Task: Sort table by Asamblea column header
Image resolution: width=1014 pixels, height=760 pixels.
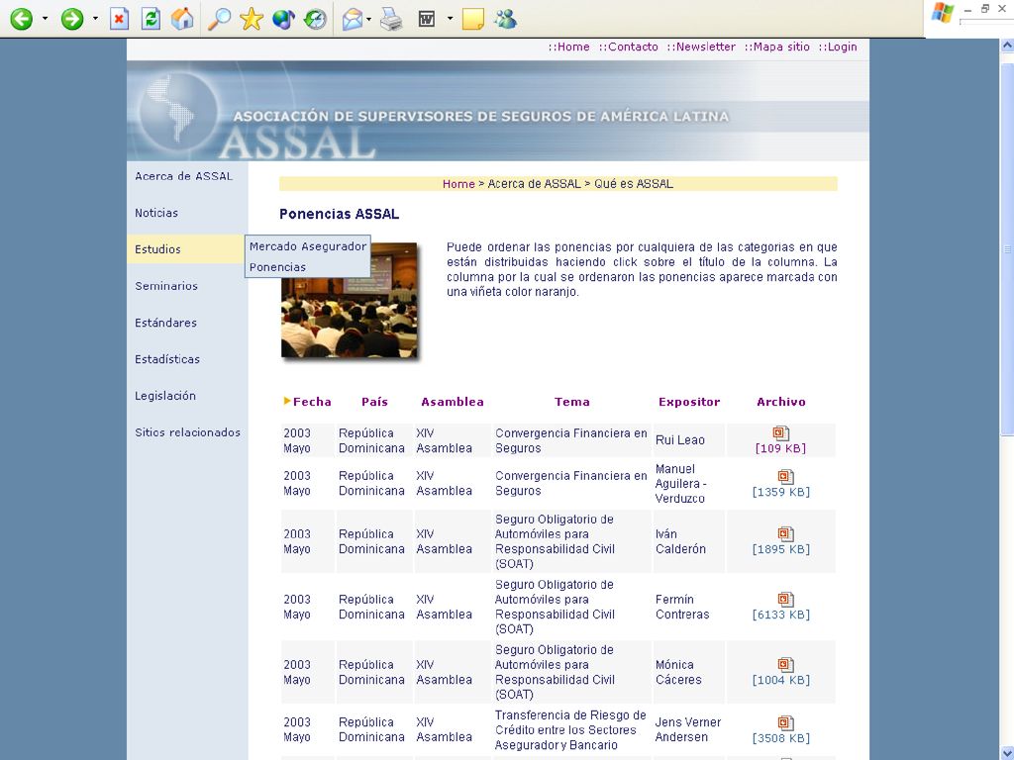Action: [452, 402]
